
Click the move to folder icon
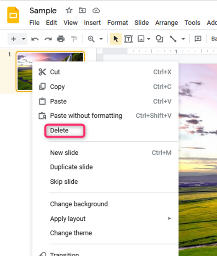click(82, 11)
